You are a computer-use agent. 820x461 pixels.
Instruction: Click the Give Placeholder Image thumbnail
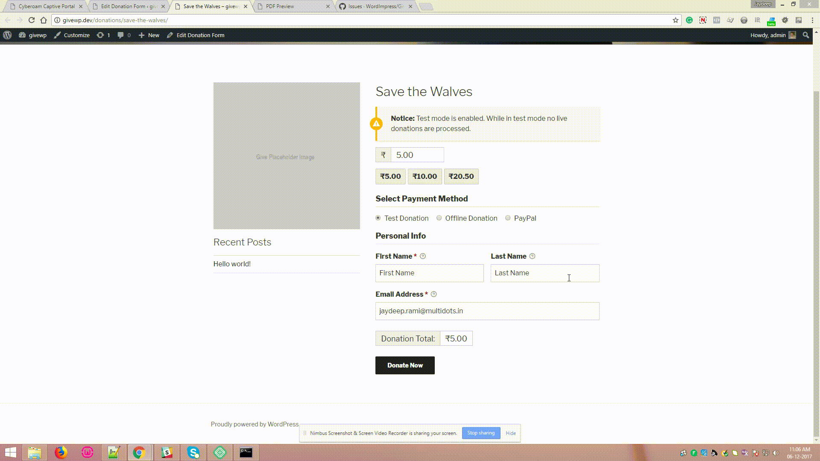point(287,156)
